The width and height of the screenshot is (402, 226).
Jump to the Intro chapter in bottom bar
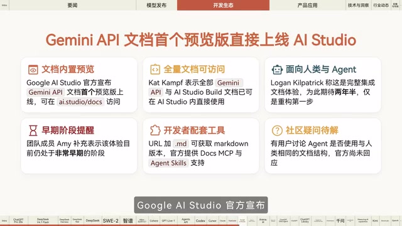click(x=4, y=220)
